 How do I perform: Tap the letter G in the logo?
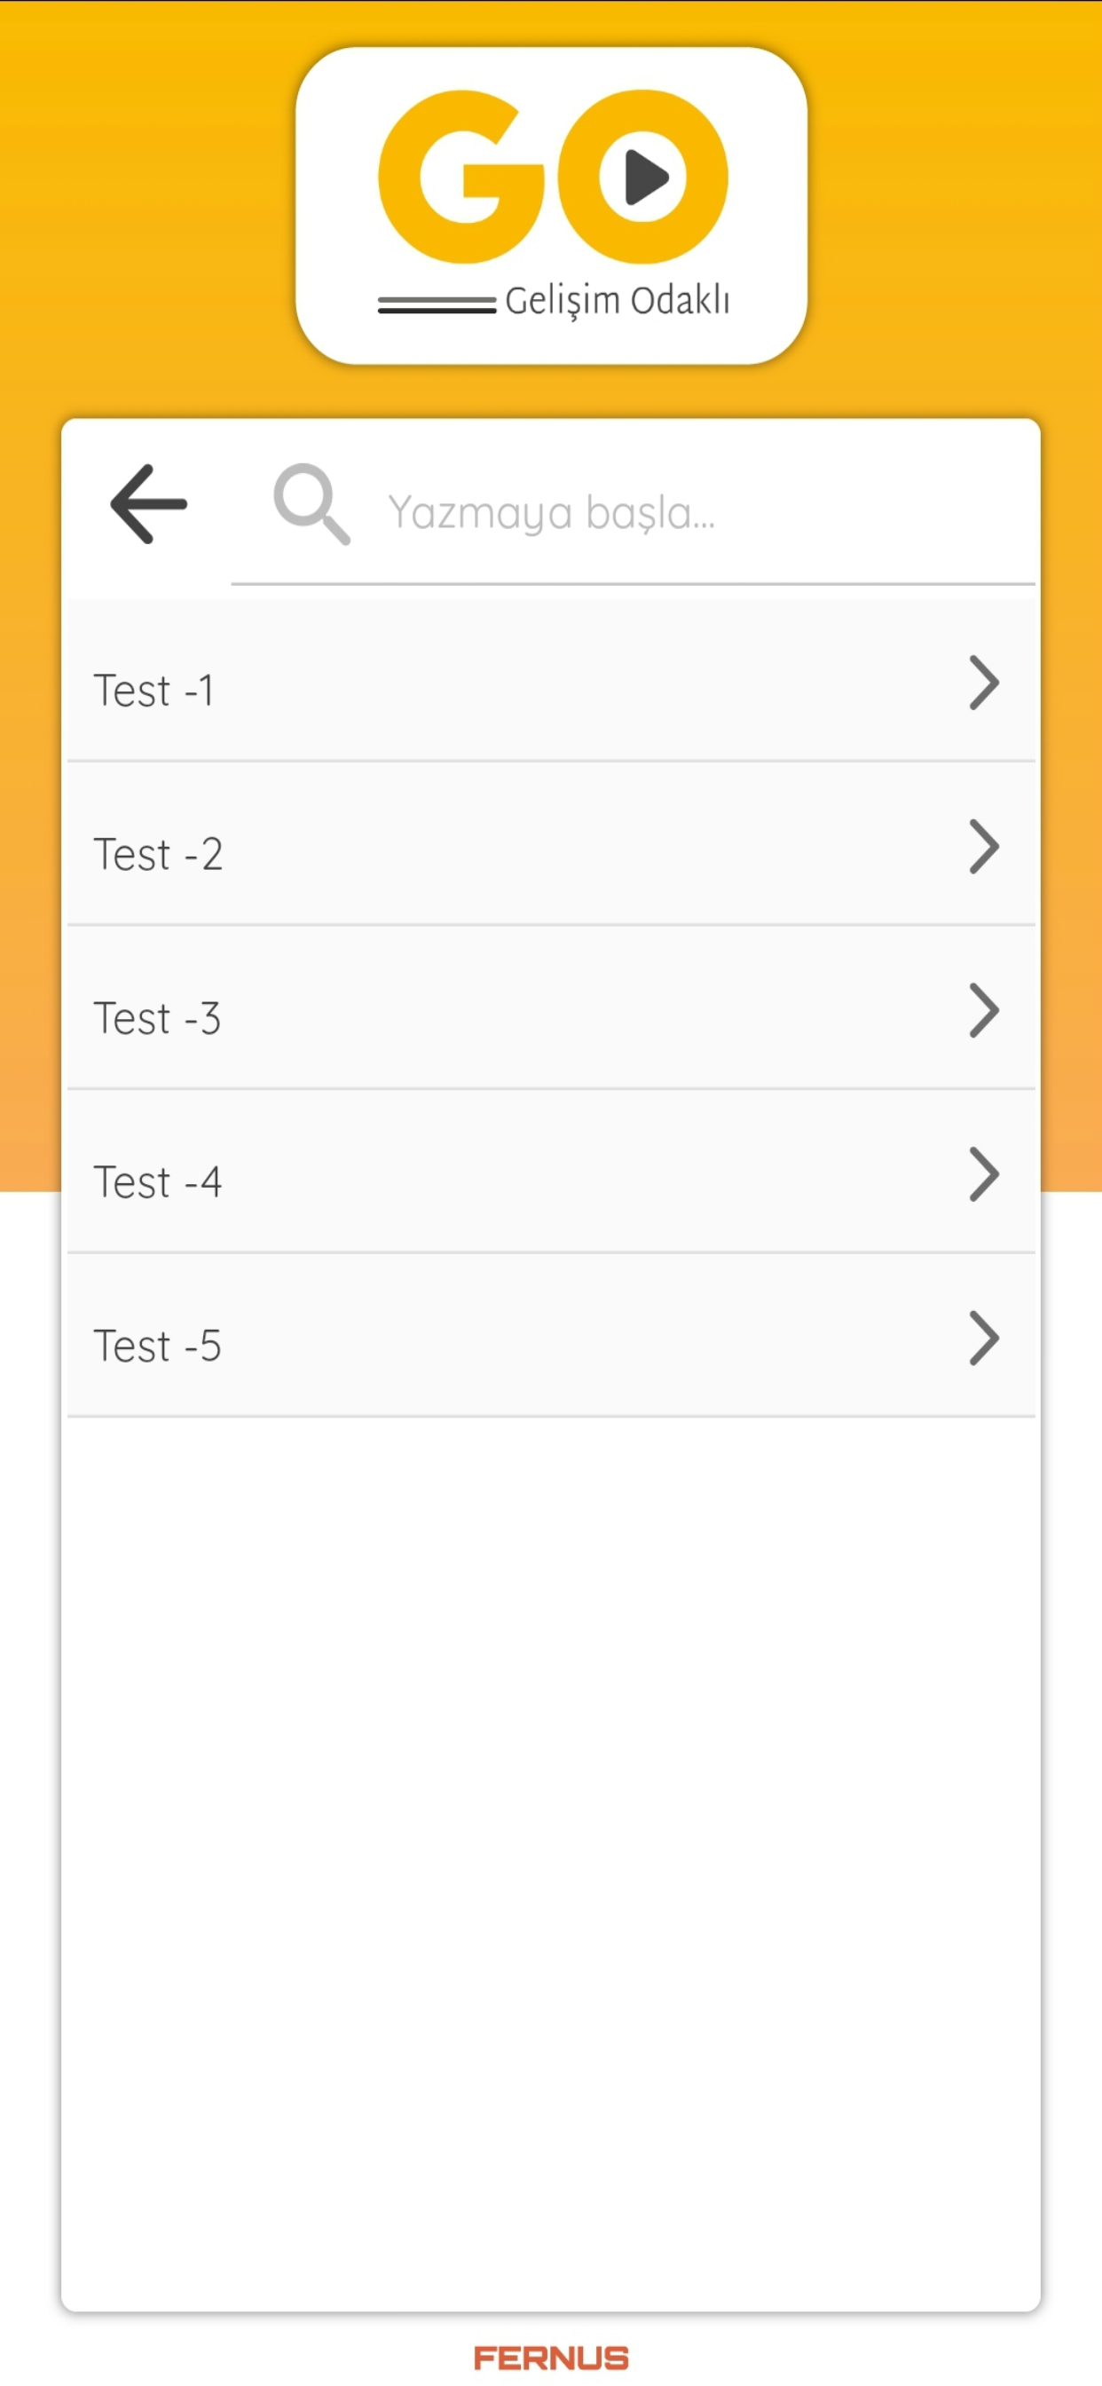click(x=461, y=176)
